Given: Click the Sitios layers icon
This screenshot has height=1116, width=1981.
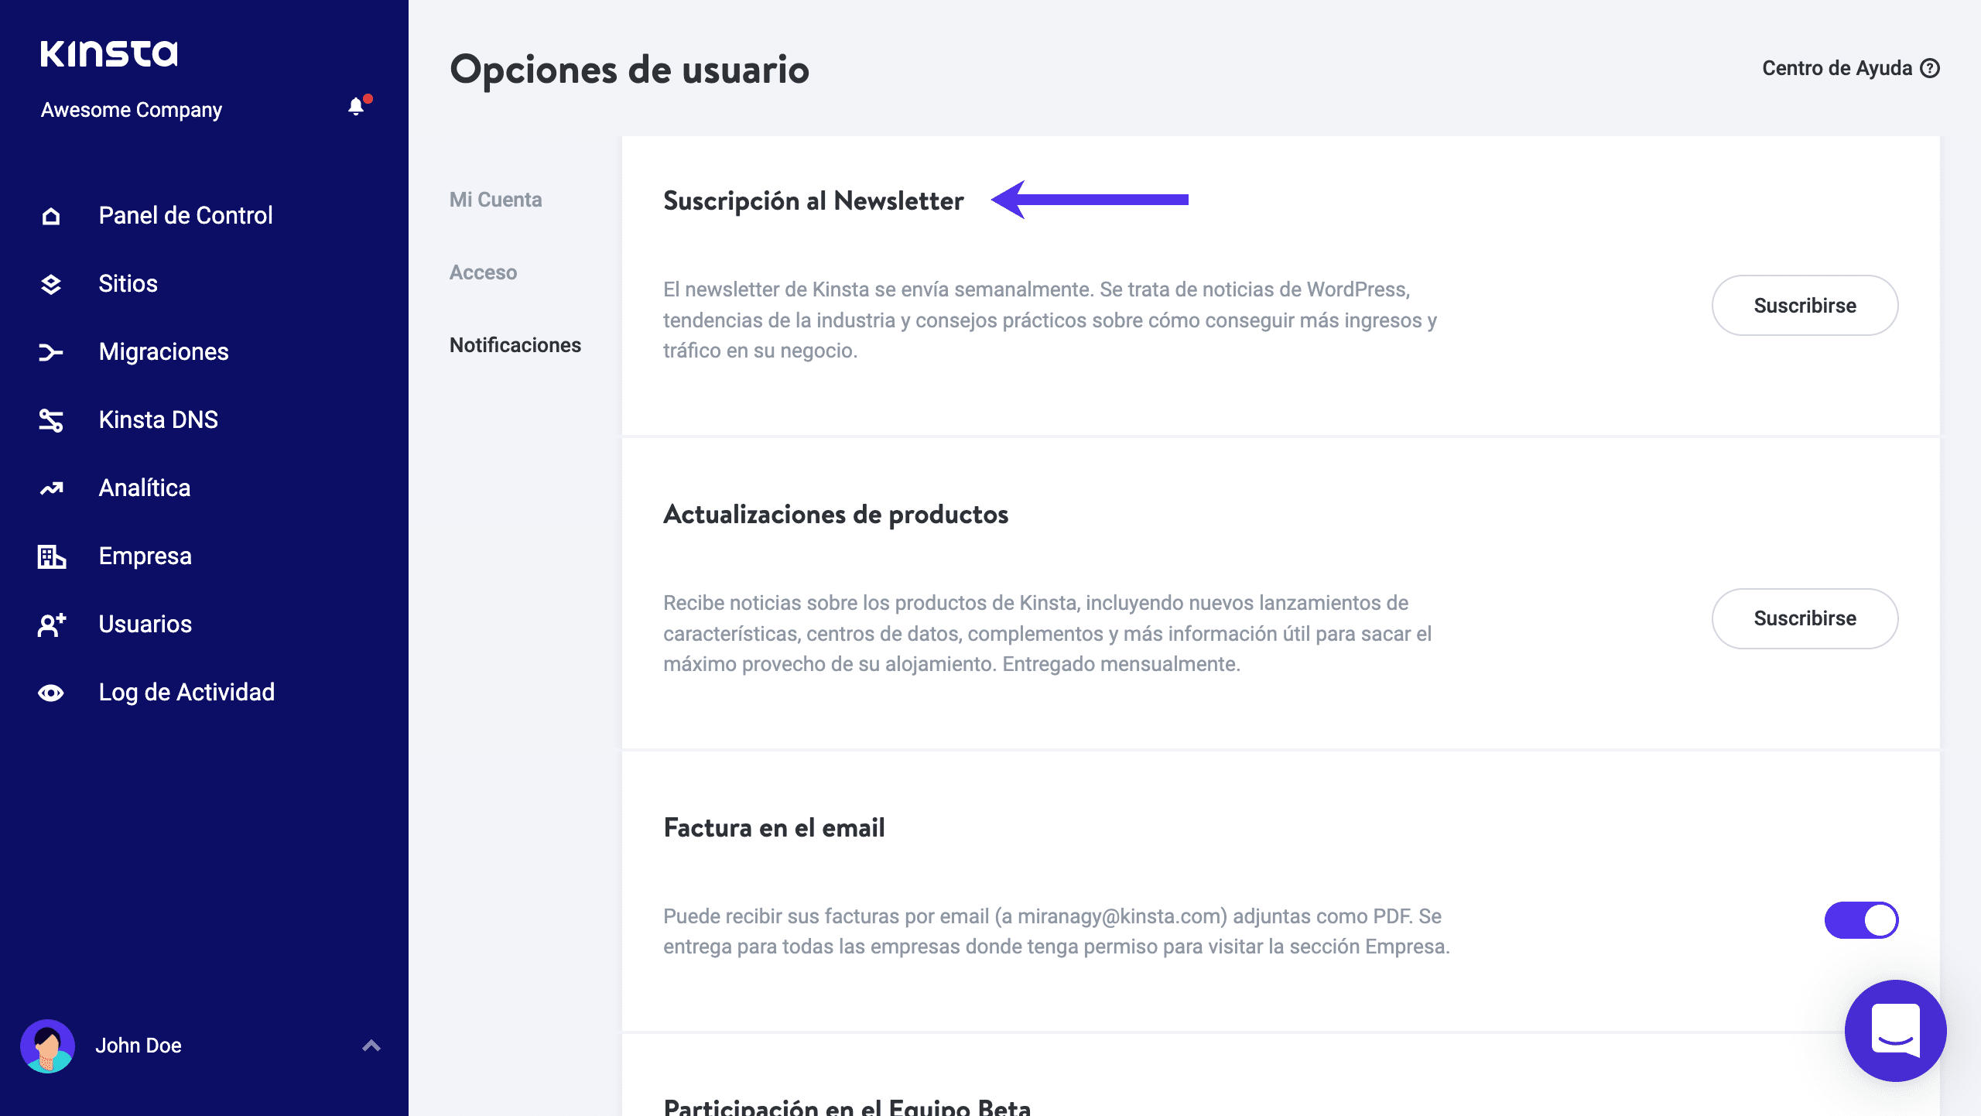Looking at the screenshot, I should pos(51,284).
